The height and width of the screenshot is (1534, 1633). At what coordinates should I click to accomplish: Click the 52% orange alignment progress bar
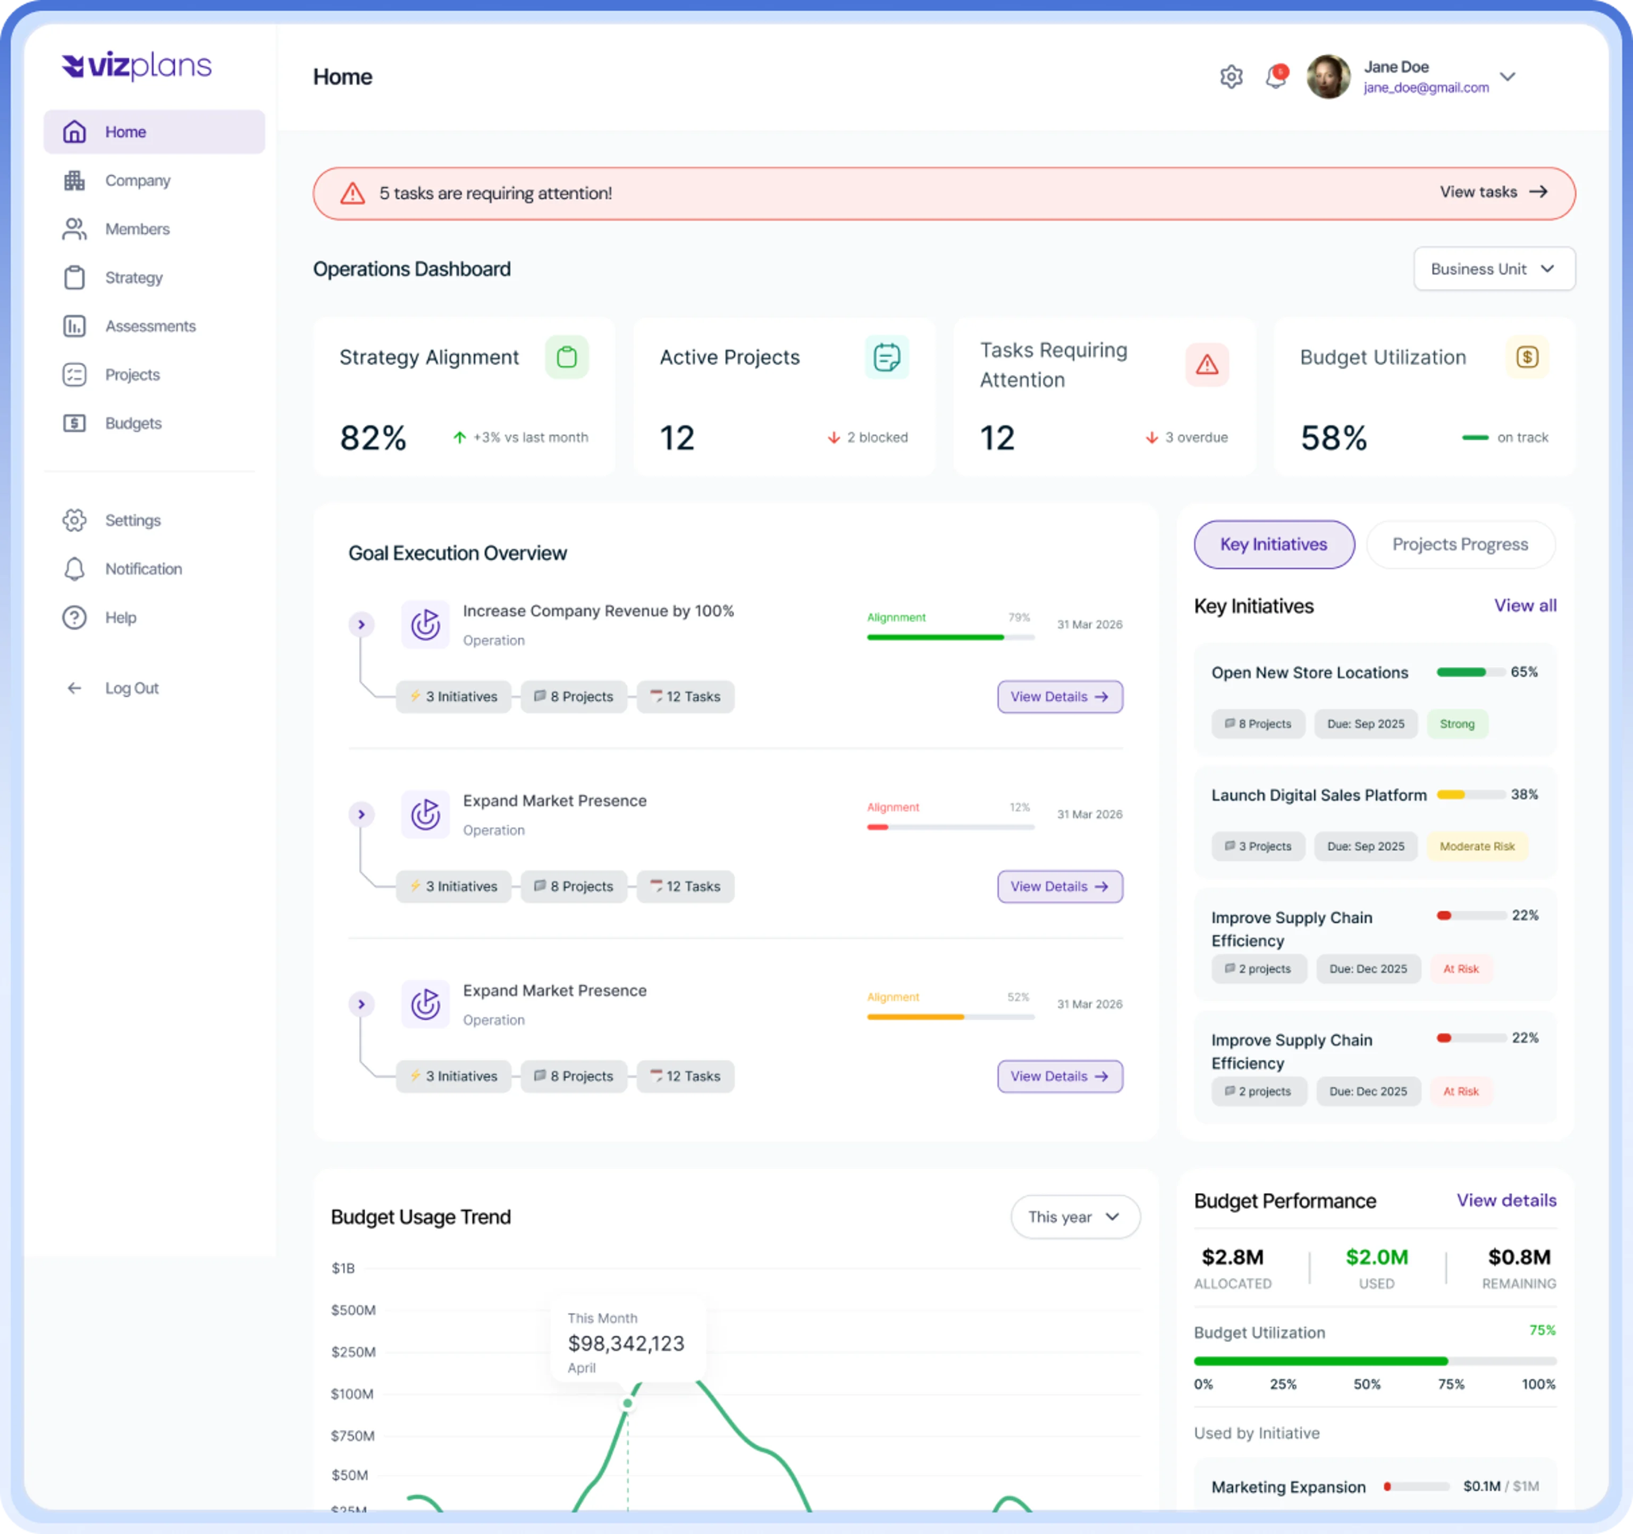click(x=950, y=1016)
